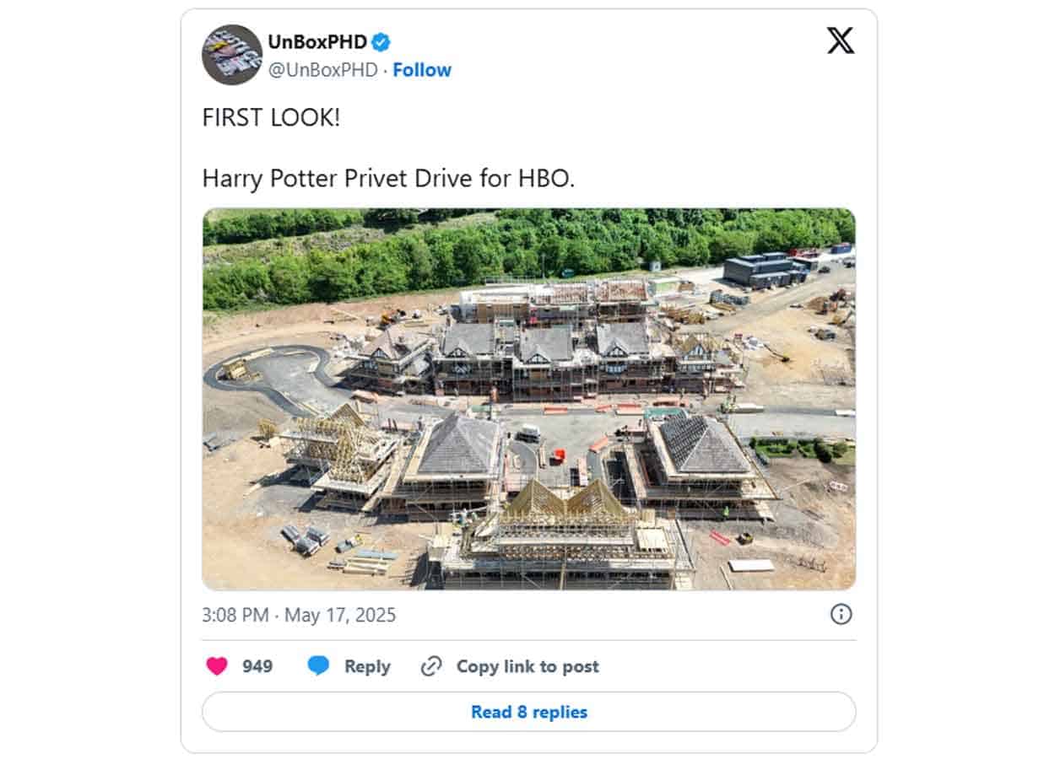Follow the UnBoxPHD account

click(x=422, y=70)
